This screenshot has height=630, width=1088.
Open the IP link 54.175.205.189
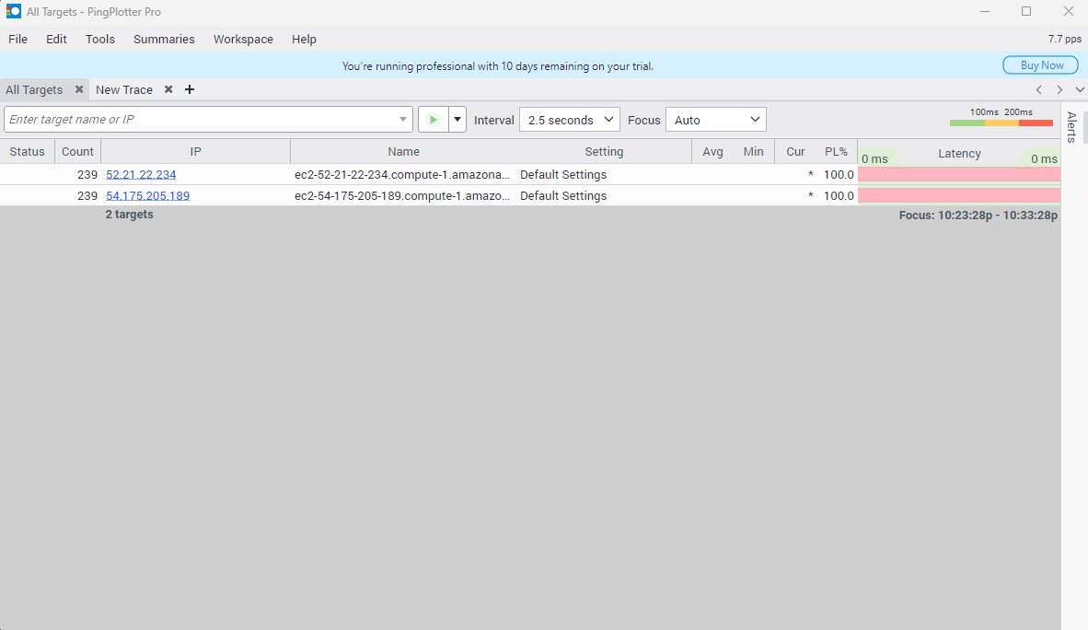pyautogui.click(x=148, y=195)
